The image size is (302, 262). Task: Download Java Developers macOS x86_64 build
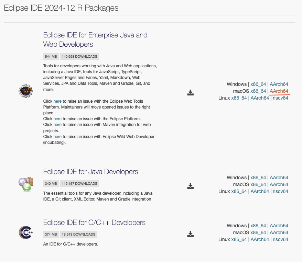258,184
